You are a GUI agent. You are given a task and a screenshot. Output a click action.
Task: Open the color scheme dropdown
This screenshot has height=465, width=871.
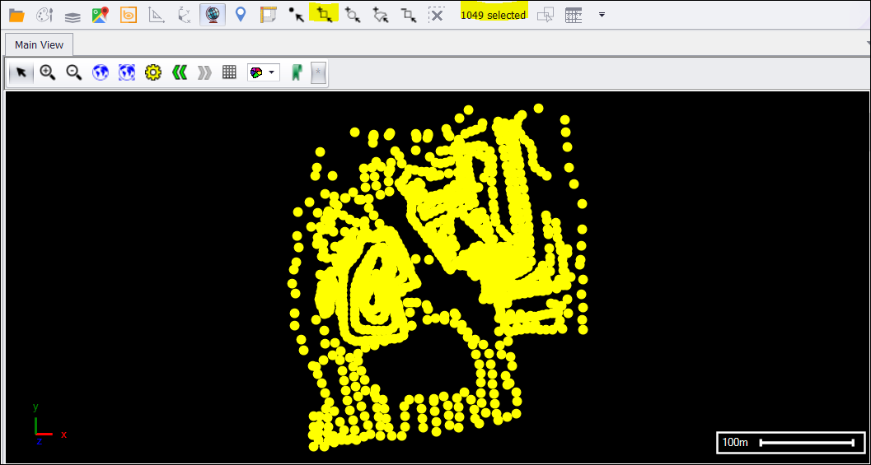point(263,72)
